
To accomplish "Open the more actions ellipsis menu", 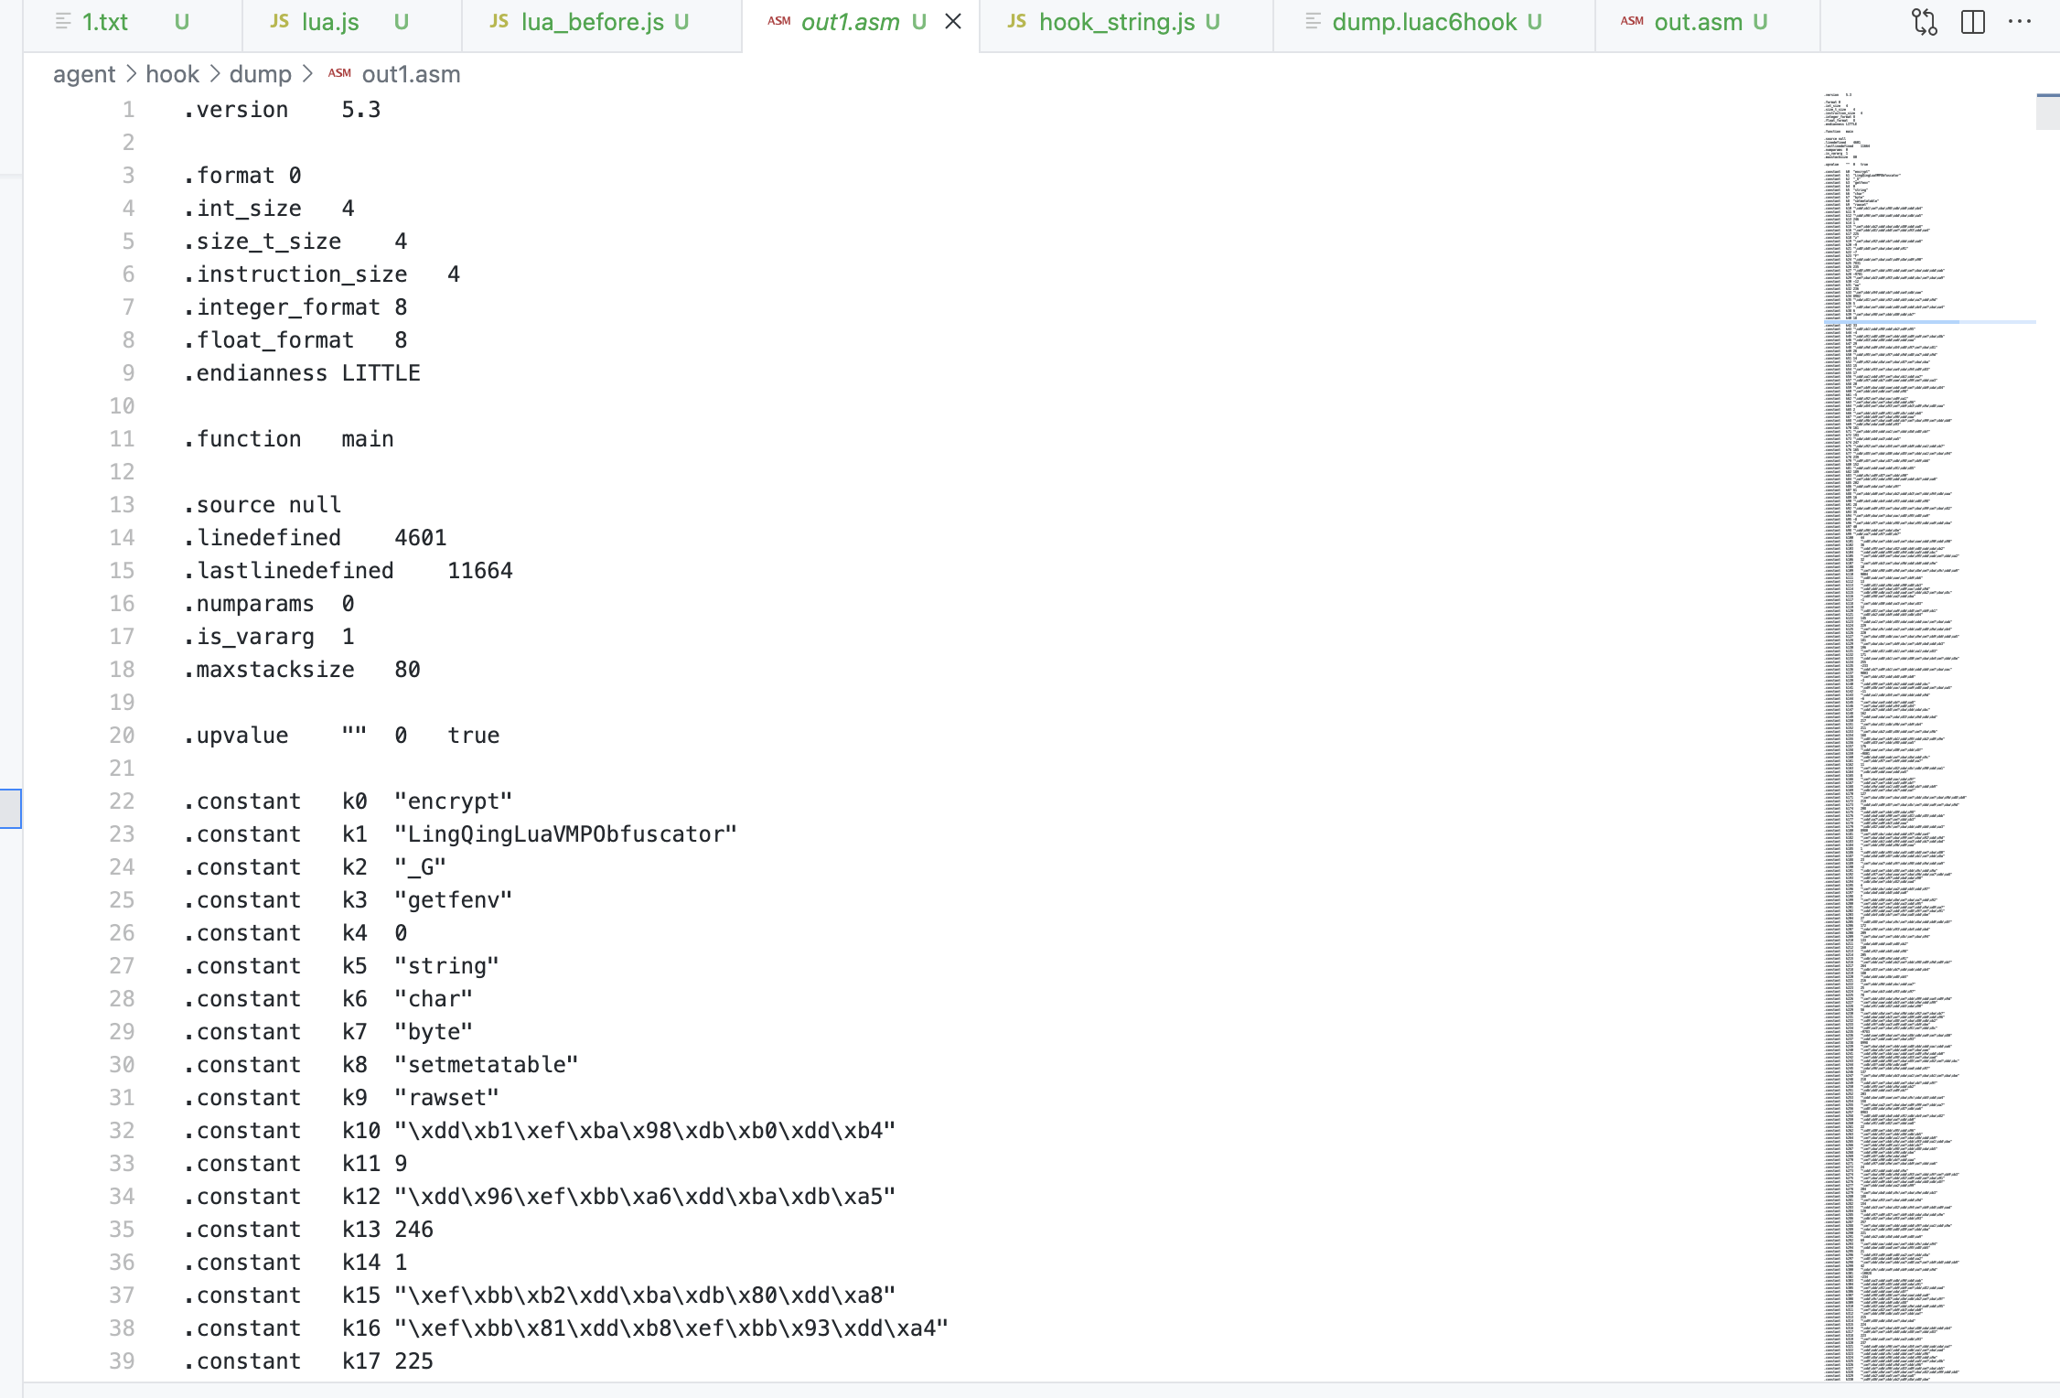I will [x=2020, y=22].
